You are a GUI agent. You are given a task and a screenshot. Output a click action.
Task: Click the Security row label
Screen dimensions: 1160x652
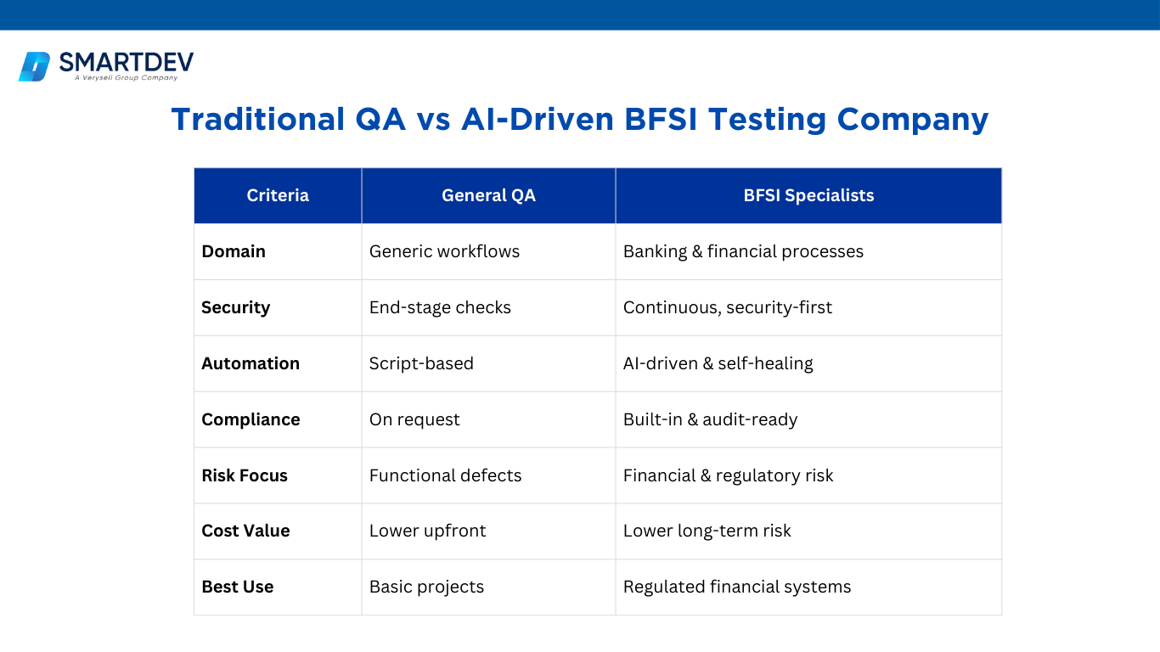235,307
